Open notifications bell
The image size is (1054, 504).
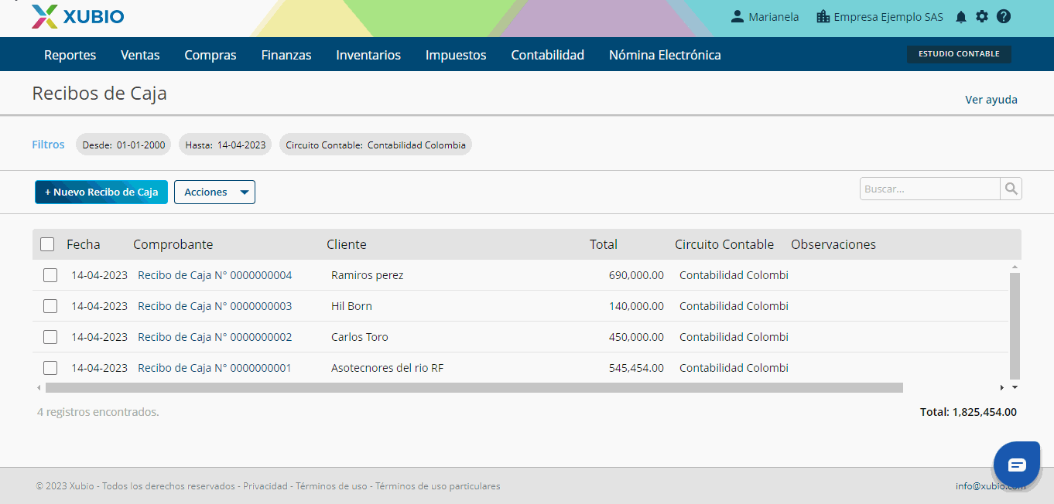pyautogui.click(x=961, y=16)
